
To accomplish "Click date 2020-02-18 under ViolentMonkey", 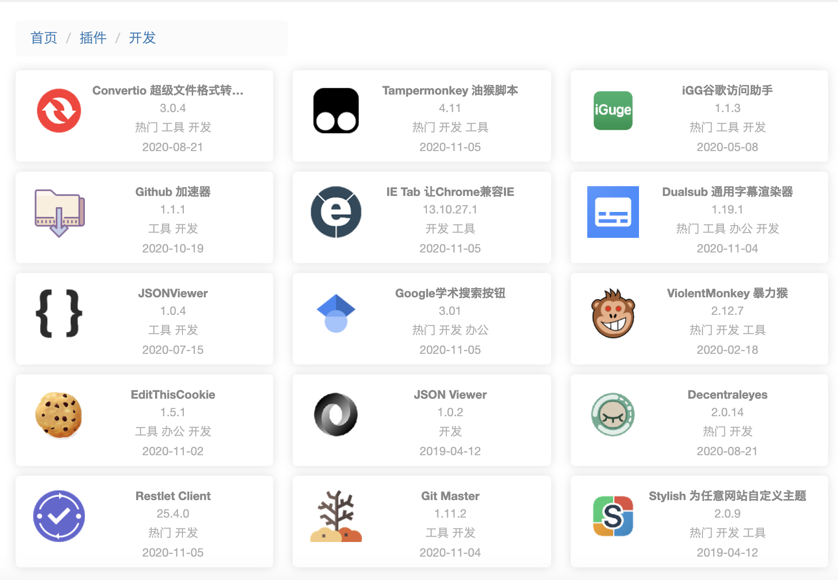I will pyautogui.click(x=727, y=350).
